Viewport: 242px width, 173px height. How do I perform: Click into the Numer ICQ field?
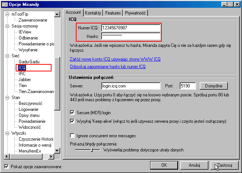pos(130,28)
